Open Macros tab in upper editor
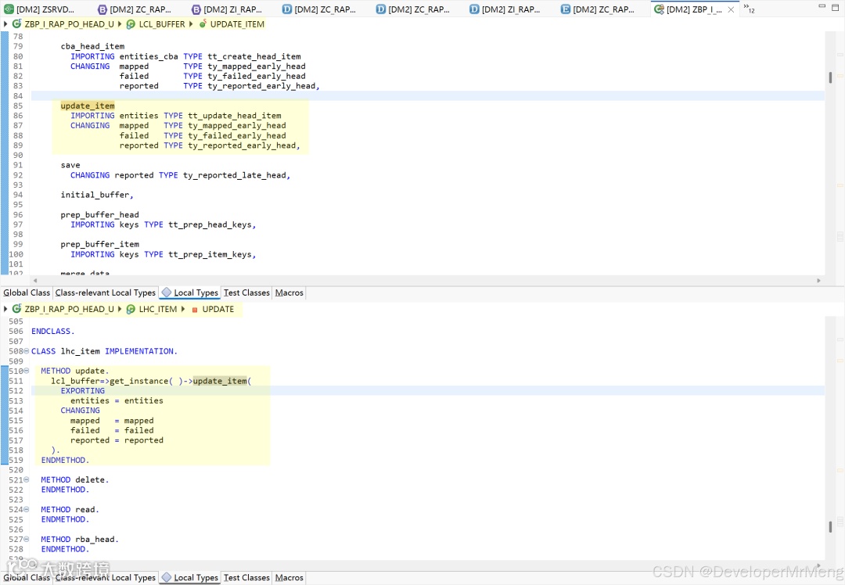This screenshot has height=585, width=845. [x=289, y=292]
